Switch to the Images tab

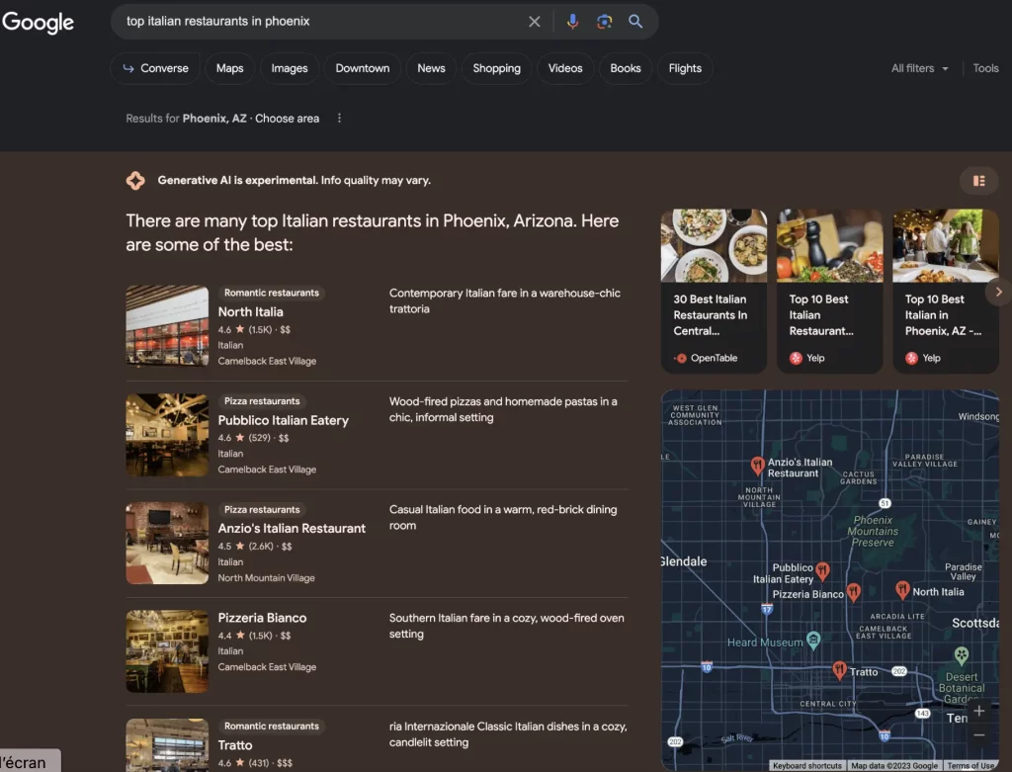290,68
